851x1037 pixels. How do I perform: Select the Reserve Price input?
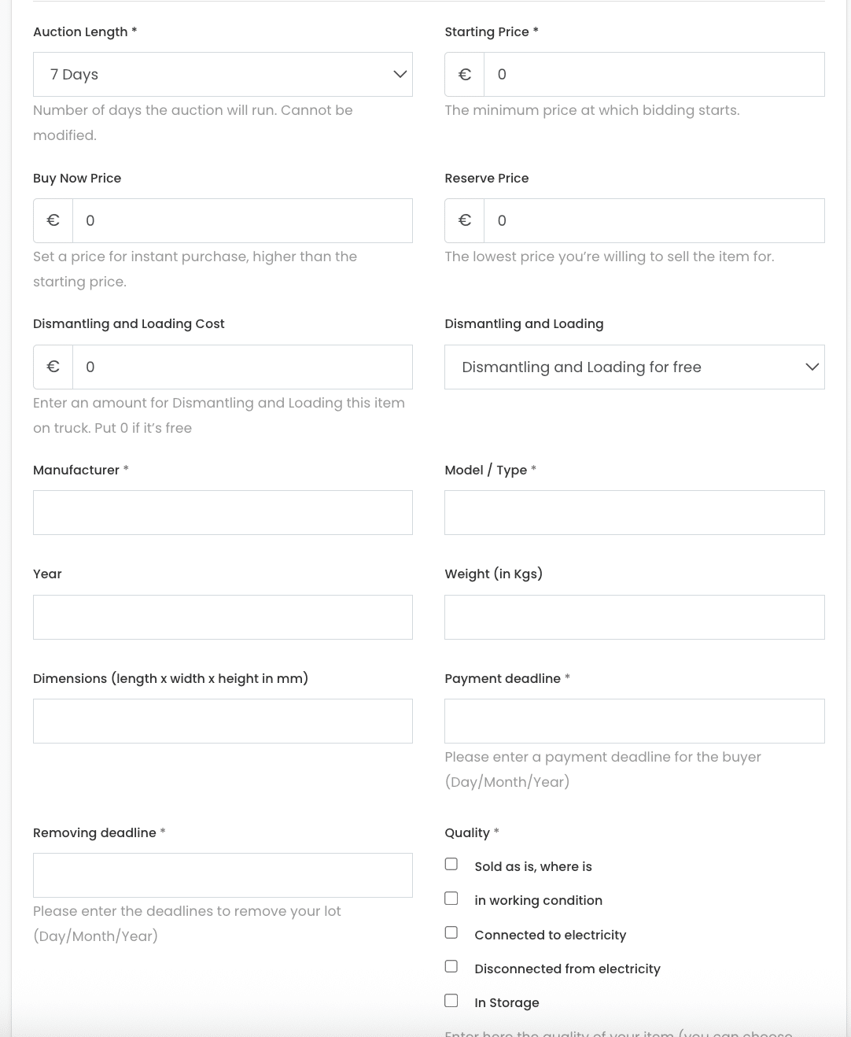[x=654, y=221]
